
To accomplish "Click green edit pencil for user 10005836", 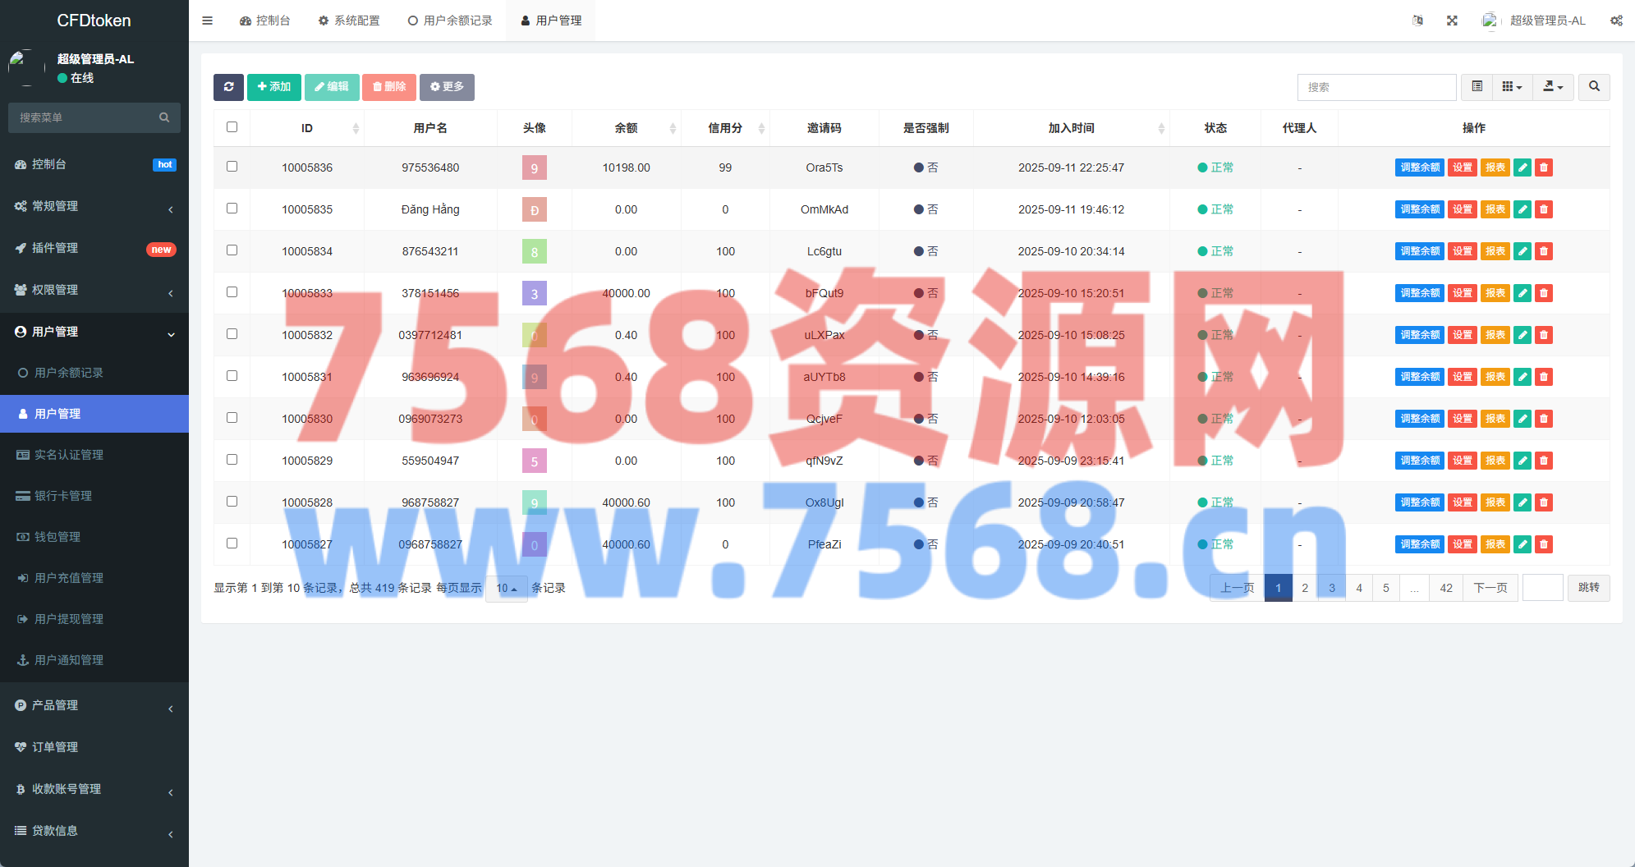I will (x=1522, y=167).
